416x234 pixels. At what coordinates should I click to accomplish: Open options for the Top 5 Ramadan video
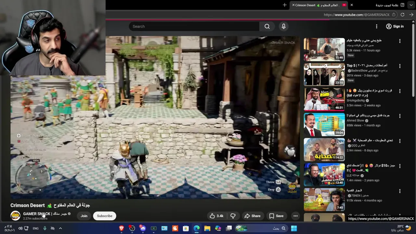coord(400,66)
